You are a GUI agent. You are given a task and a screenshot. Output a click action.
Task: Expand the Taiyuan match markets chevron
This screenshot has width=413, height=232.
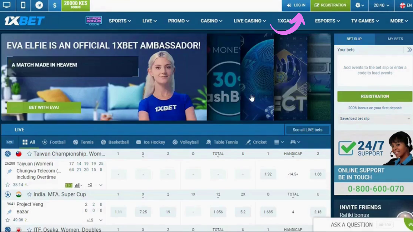pyautogui.click(x=101, y=185)
